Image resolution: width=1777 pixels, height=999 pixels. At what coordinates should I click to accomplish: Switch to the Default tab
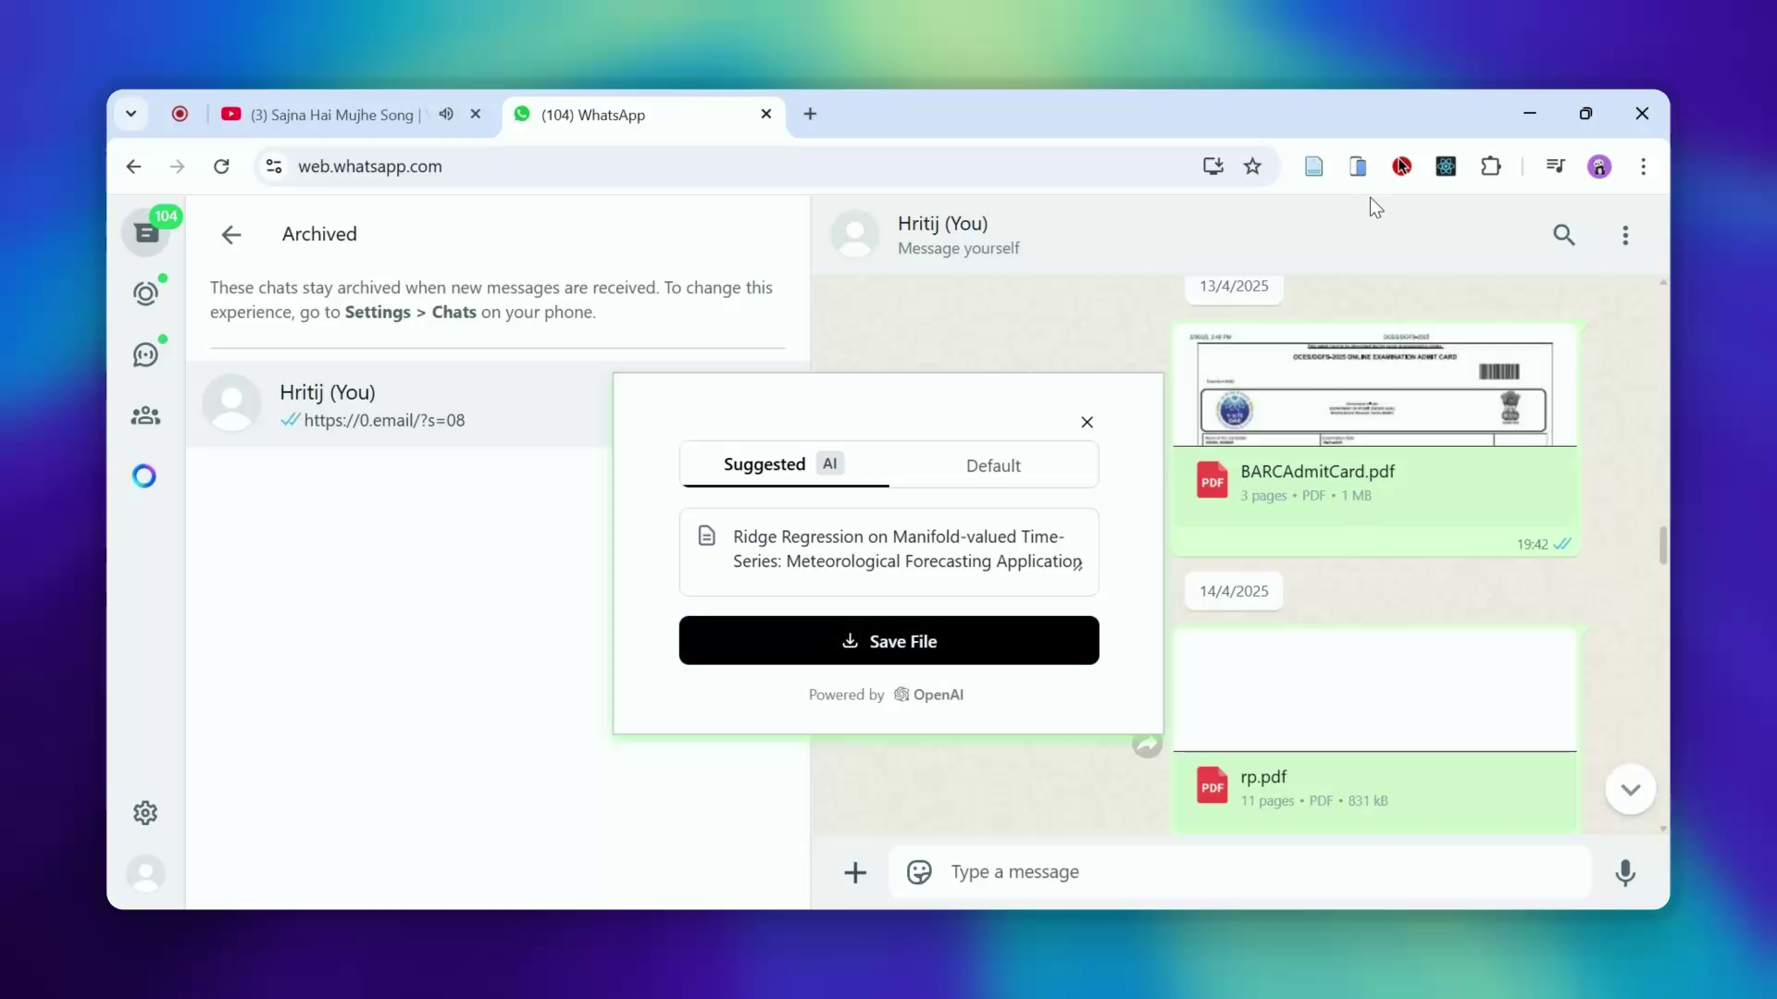(993, 465)
